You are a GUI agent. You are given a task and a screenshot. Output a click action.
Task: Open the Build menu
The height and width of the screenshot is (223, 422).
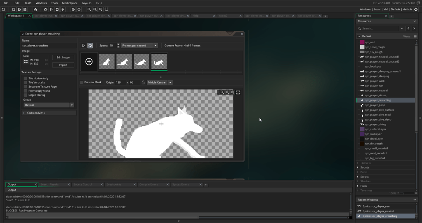point(28,3)
